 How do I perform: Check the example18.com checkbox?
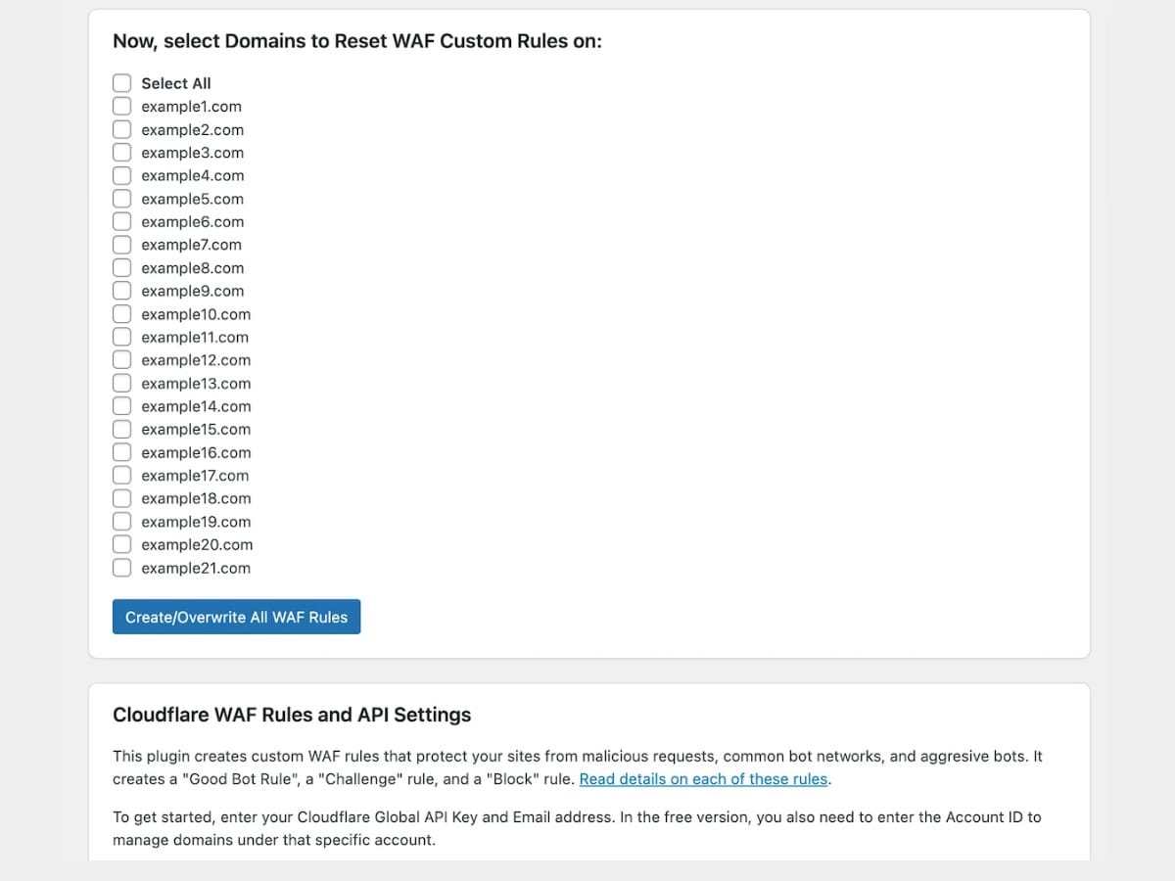click(121, 498)
